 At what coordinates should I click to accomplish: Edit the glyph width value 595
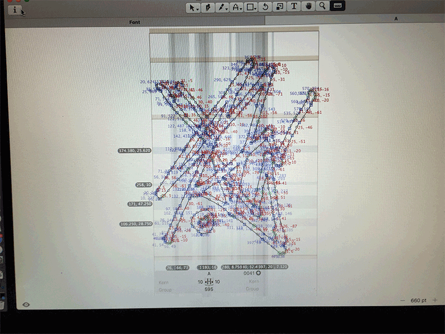[x=209, y=289]
